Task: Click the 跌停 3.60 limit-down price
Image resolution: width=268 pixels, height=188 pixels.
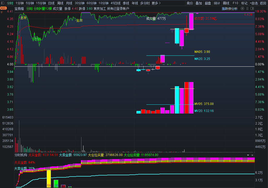Action: 86,9
